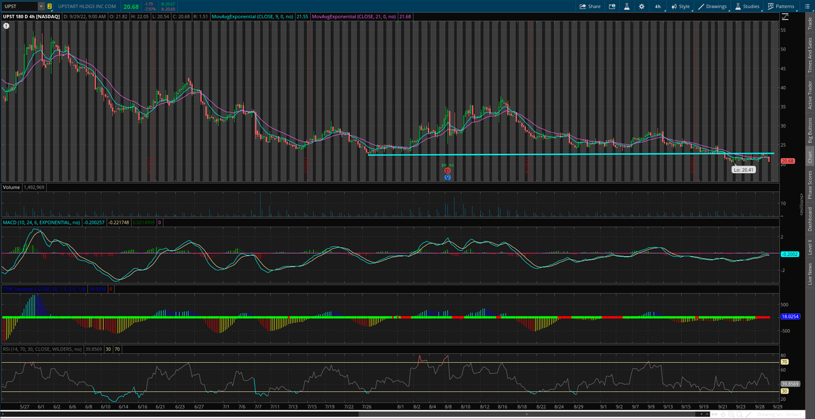Click the yellow clipboard link number 2 icon
Image resolution: width=815 pixels, height=419 pixels.
tap(50, 6)
